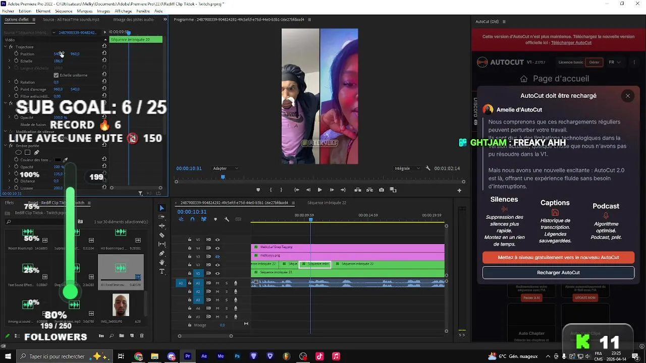646x363 pixels.
Task: Go to In point in program monitor
Action: (x=296, y=190)
